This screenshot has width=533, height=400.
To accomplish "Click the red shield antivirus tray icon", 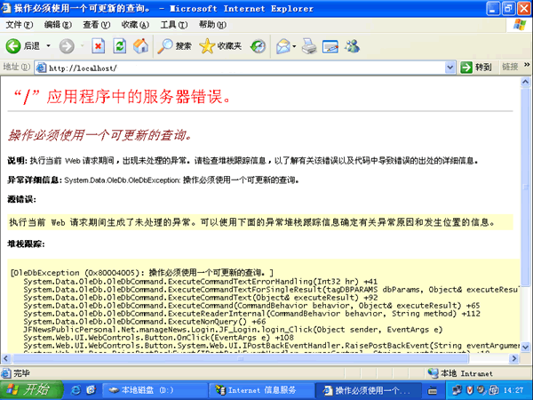I will click(x=470, y=390).
